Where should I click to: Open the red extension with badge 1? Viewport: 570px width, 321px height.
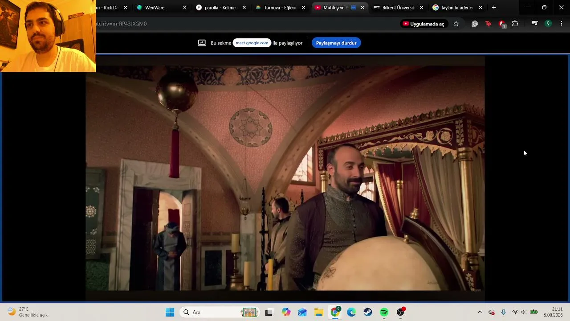pyautogui.click(x=502, y=24)
